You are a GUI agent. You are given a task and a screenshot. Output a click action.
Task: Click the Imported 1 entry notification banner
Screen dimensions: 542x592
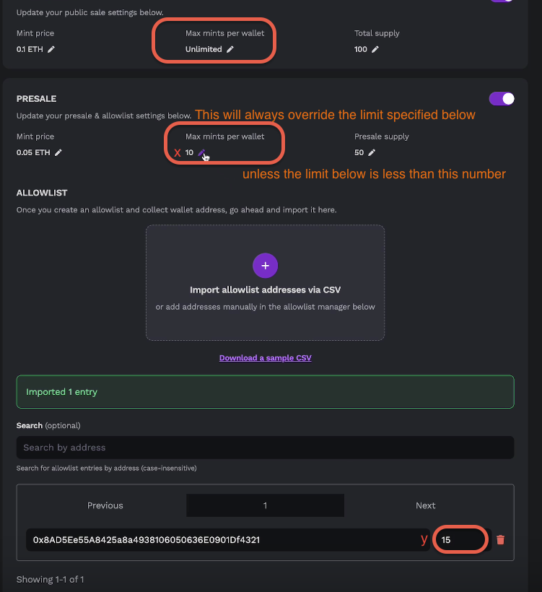(265, 392)
